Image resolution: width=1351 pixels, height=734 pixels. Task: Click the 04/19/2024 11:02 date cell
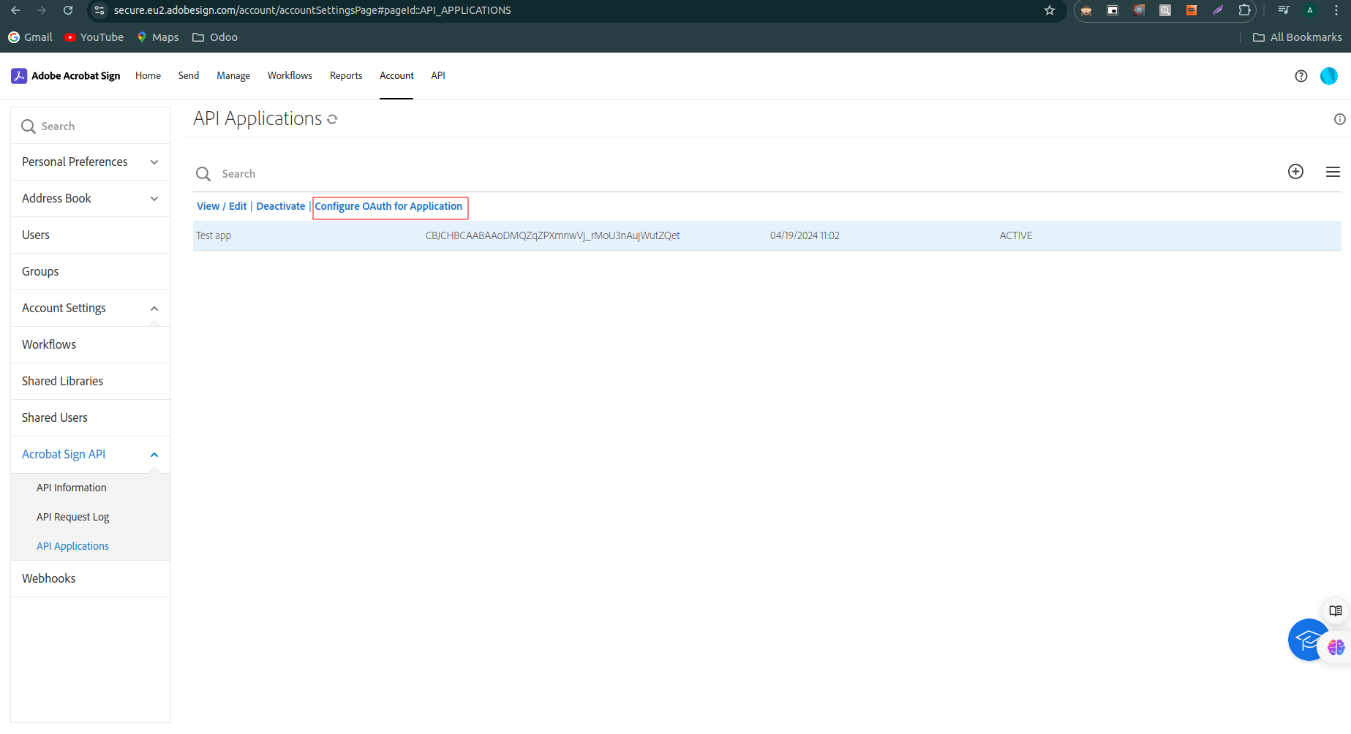(805, 236)
